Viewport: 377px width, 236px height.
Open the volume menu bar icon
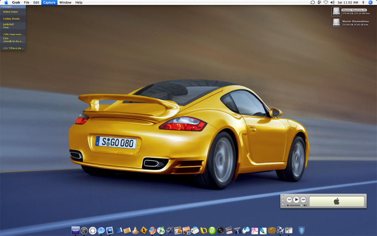332,2
